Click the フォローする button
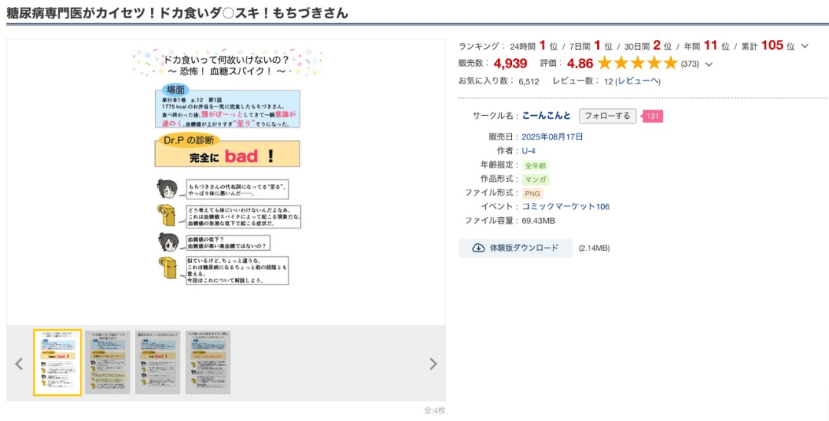829x421 pixels. (607, 117)
